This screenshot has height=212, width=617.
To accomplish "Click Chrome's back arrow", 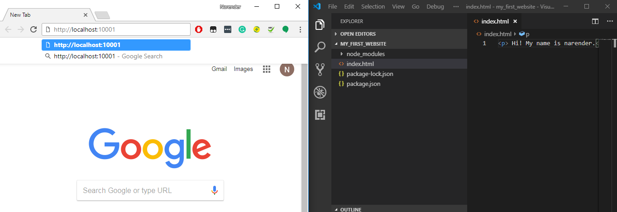I will [8, 29].
